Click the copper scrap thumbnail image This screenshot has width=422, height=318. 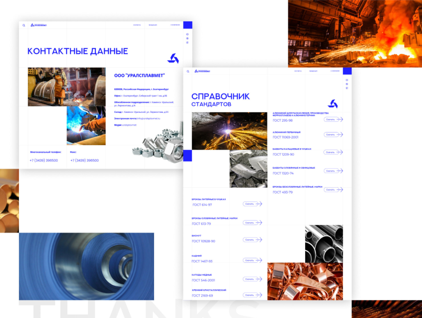click(x=305, y=281)
